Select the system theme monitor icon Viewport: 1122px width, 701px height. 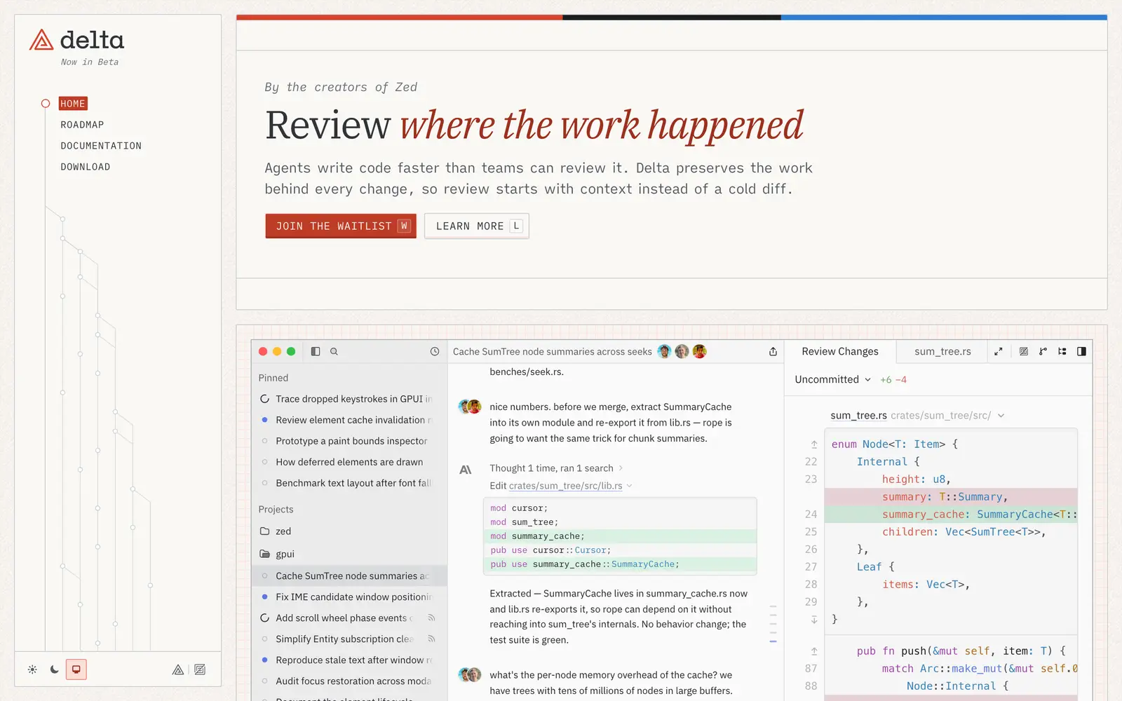click(76, 669)
